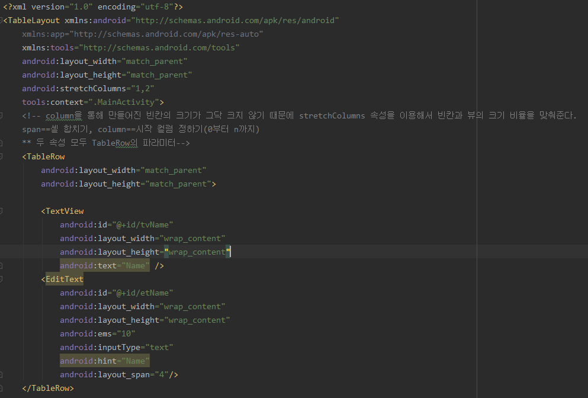Screen dimensions: 588x398
Task: Click the fold end marker beside </TableRow>
Action: tap(1, 389)
